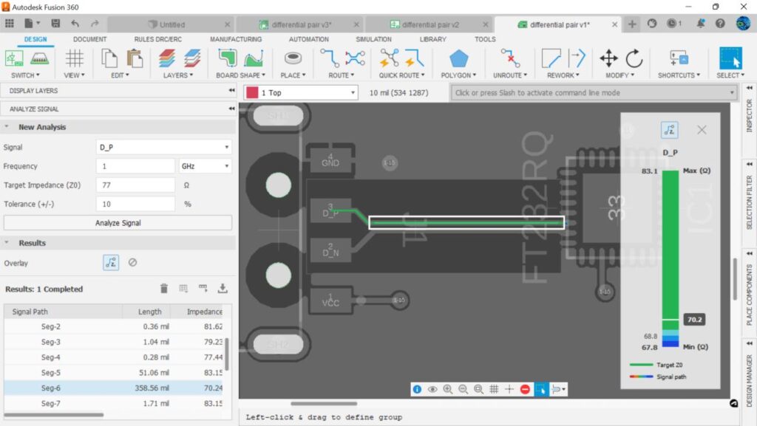Select the Move tool in Modify
Viewport: 757px width, 426px height.
608,58
